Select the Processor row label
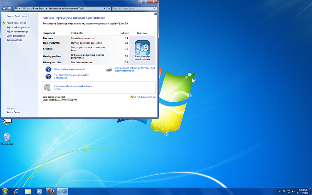The image size is (312, 195). tap(48, 38)
